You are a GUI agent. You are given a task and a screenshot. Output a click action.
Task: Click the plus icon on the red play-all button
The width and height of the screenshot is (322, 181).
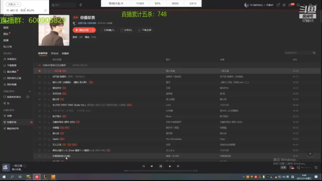click(93, 30)
